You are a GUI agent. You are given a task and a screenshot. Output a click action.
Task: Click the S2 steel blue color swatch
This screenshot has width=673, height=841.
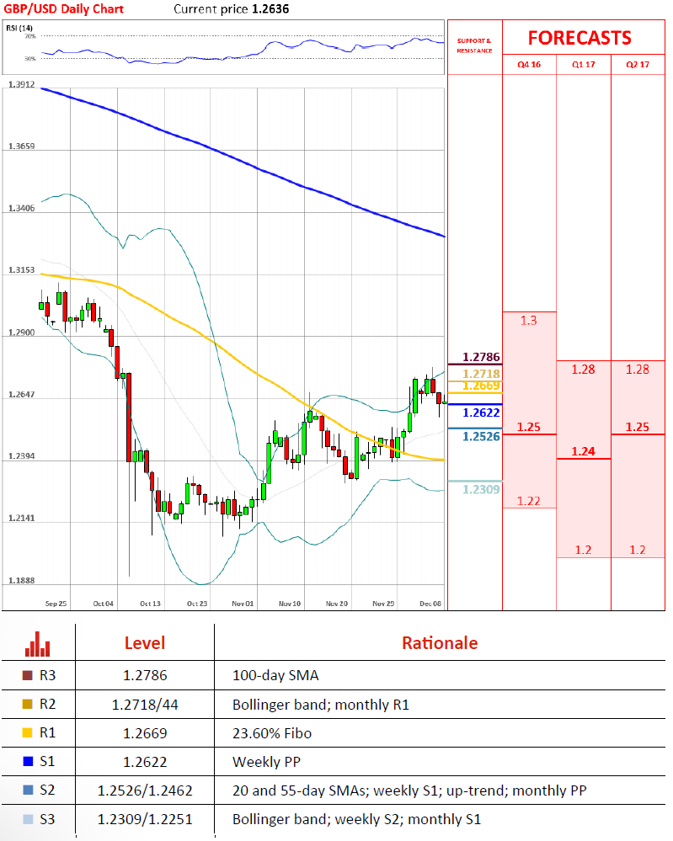[x=27, y=790]
